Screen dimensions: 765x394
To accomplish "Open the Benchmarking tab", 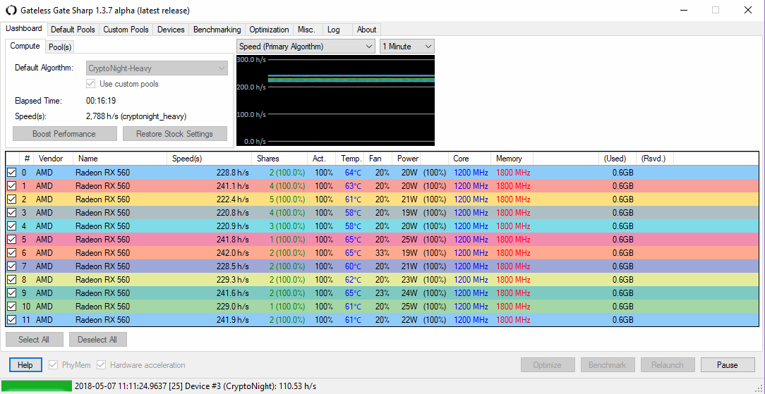I will (x=217, y=30).
